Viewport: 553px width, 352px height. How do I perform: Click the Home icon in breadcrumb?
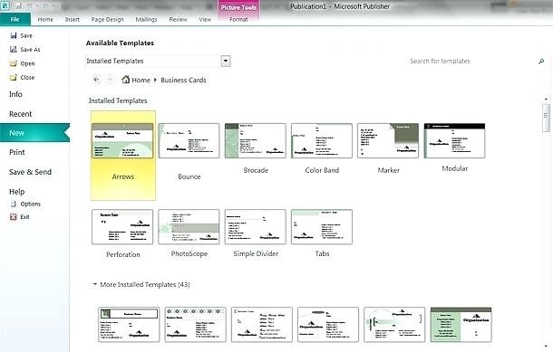pos(125,80)
